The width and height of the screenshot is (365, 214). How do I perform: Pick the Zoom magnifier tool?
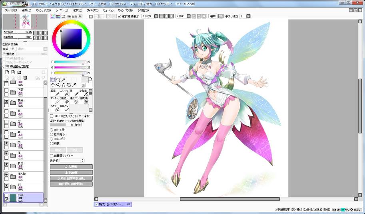58,85
